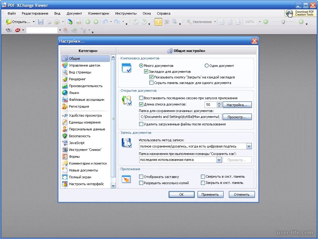The width and height of the screenshot is (318, 239).
Task: Enable Скрыть панель закладок для одного документа
Action: pyautogui.click(x=151, y=83)
